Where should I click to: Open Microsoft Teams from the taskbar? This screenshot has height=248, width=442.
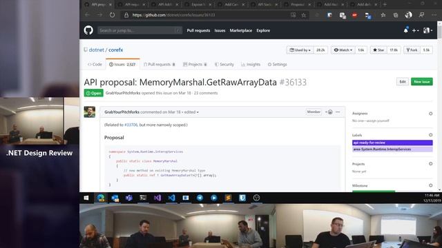pos(129,198)
